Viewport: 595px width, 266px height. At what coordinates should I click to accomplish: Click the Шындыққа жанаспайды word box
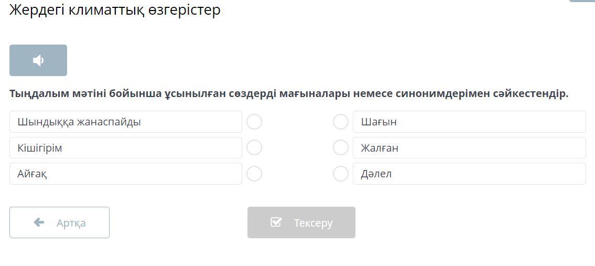point(126,122)
